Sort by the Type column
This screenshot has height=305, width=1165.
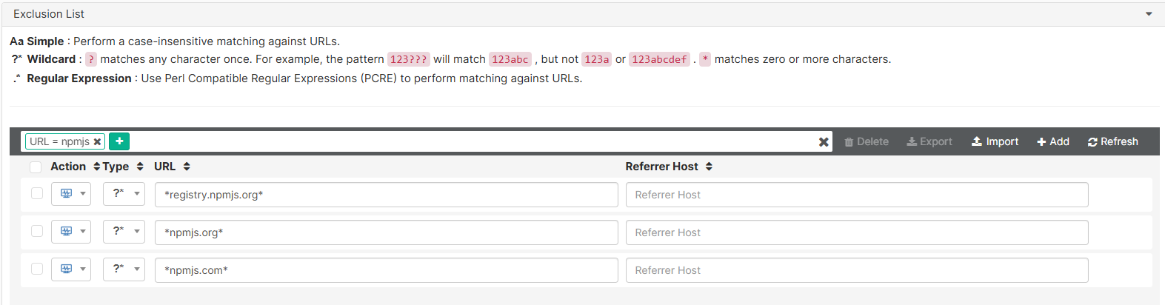pos(123,167)
